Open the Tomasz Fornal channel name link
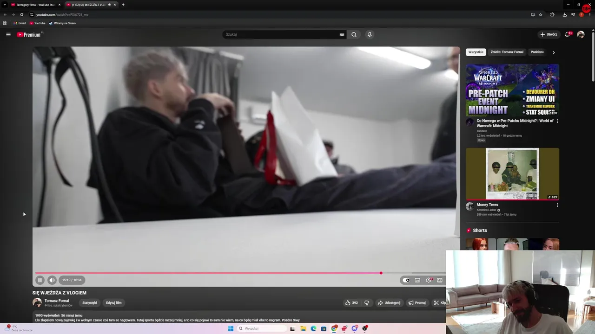The width and height of the screenshot is (595, 334). pos(57,301)
